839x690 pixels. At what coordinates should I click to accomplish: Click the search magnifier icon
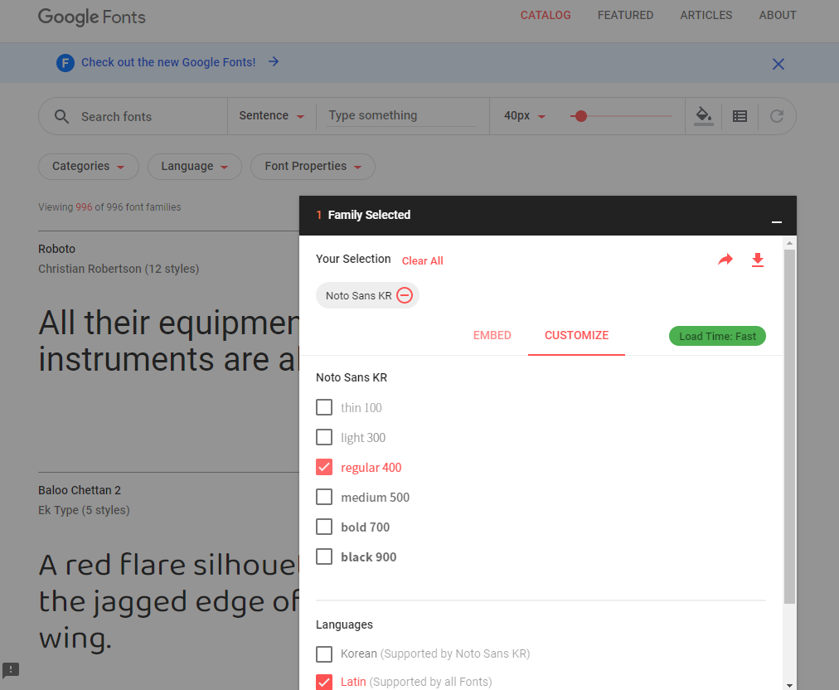pos(61,116)
